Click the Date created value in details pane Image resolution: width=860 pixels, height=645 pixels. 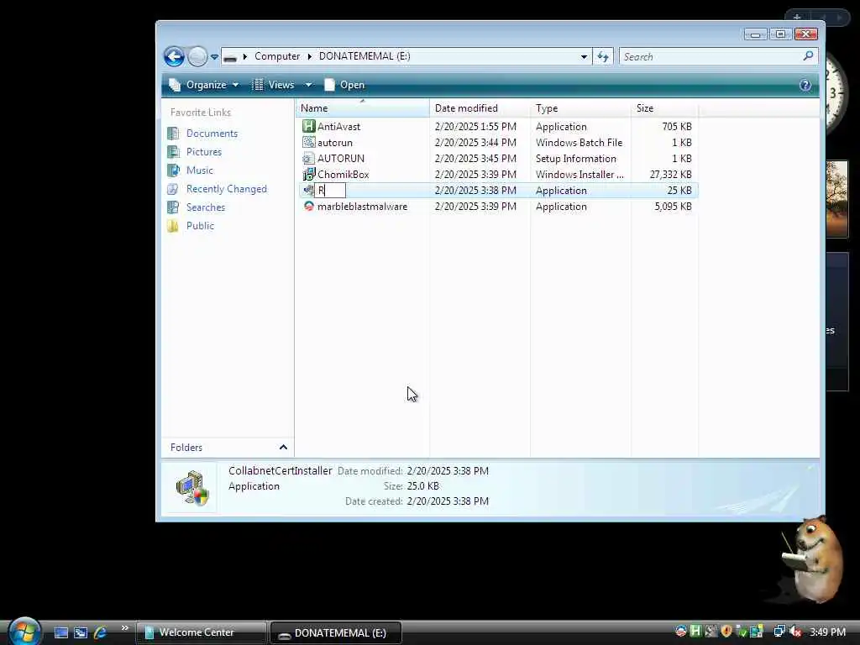coord(448,501)
